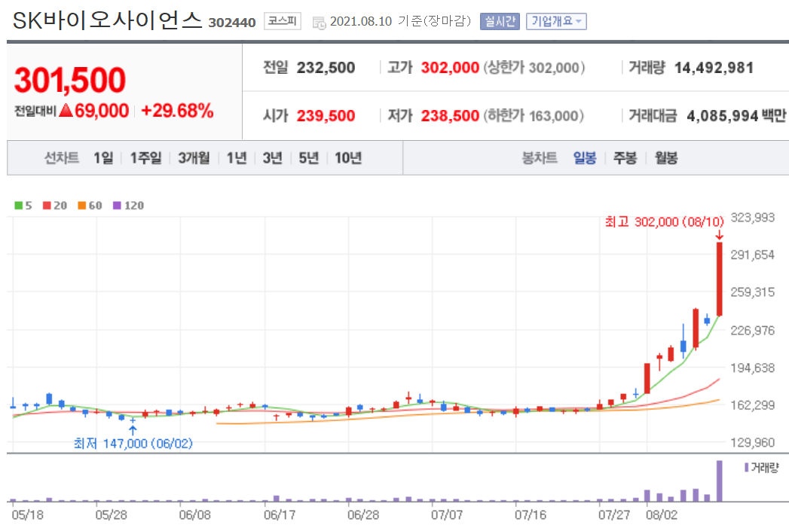Image resolution: width=789 pixels, height=528 pixels.
Task: Click the 저가 value 238,500
Action: click(450, 116)
